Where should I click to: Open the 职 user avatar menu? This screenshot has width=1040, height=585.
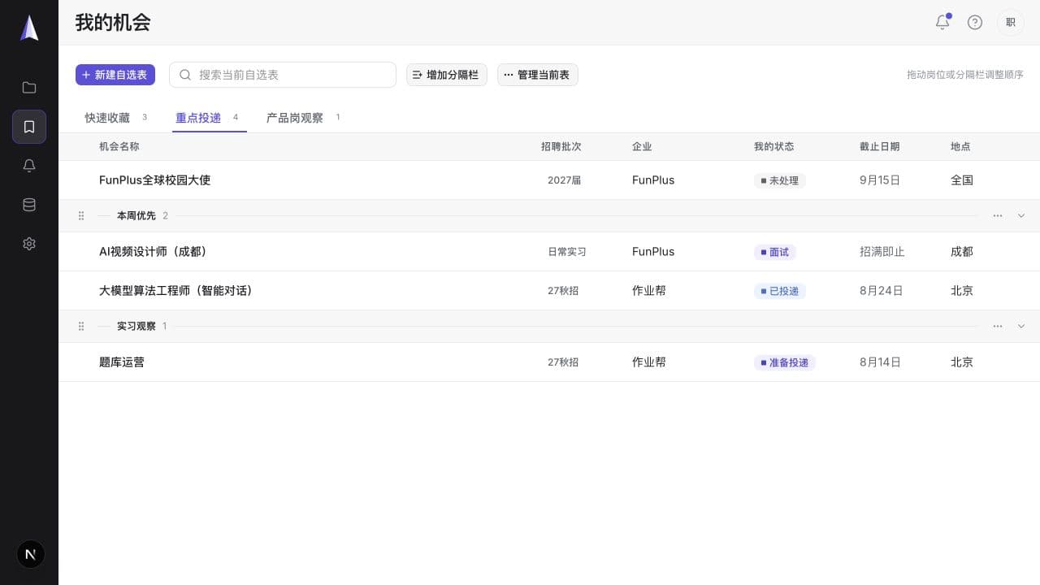(x=1011, y=23)
